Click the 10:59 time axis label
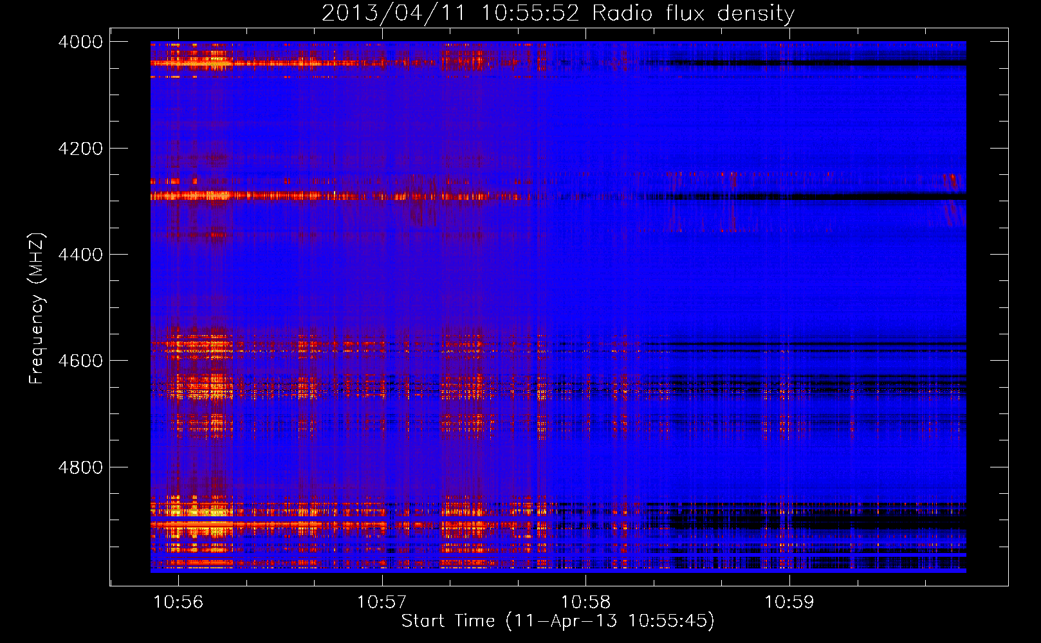Viewport: 1041px width, 643px height. [789, 602]
